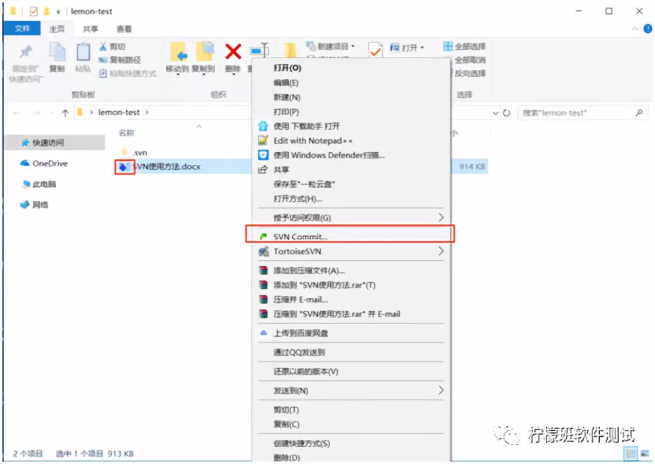Screen dimensions: 655x464
Task: Click the Move to folder icon
Action: [179, 52]
